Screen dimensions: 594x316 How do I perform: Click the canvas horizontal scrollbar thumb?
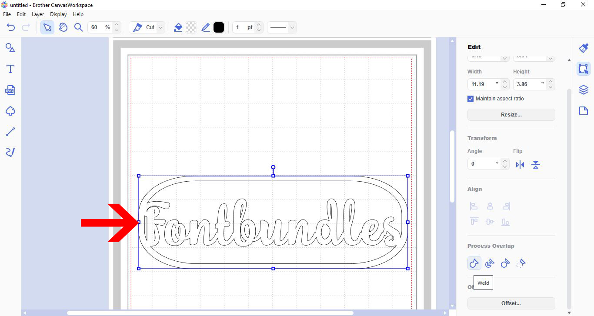(x=210, y=313)
